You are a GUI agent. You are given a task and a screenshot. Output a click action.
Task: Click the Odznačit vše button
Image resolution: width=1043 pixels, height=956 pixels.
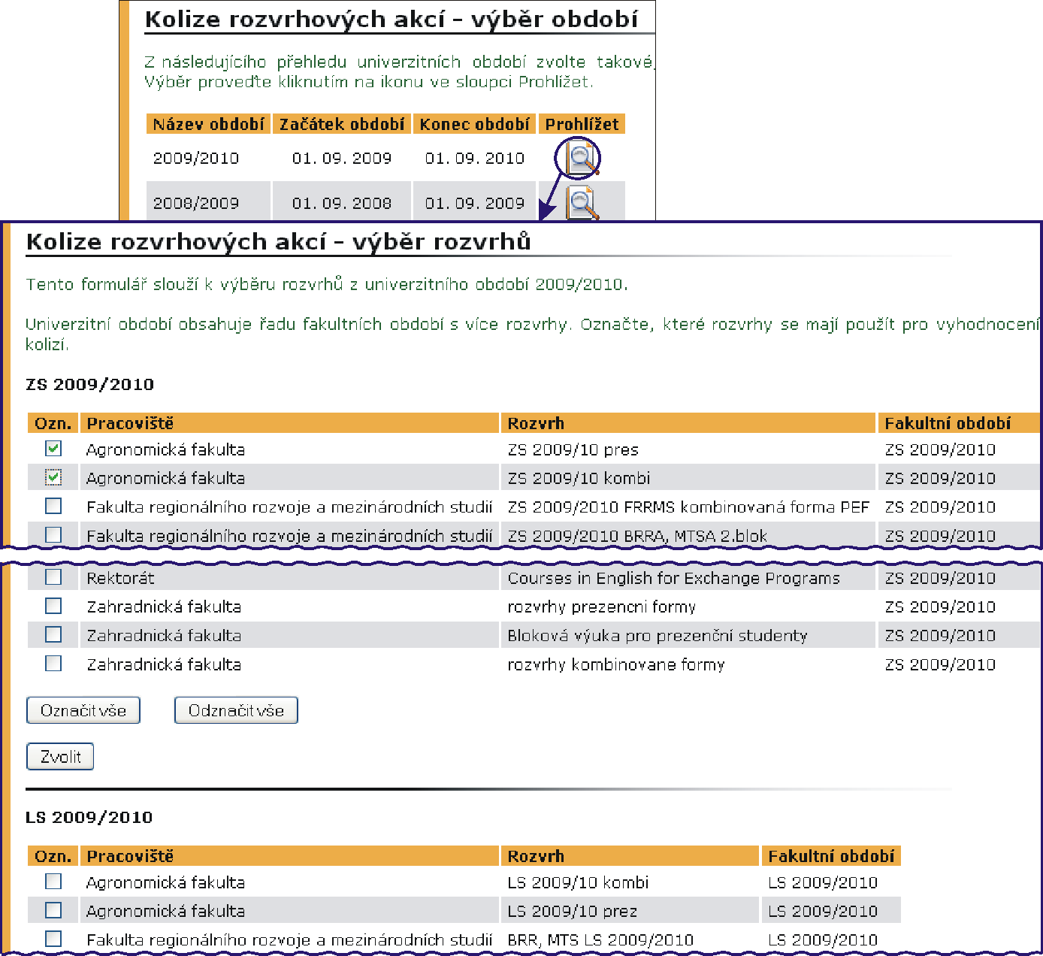pos(236,710)
